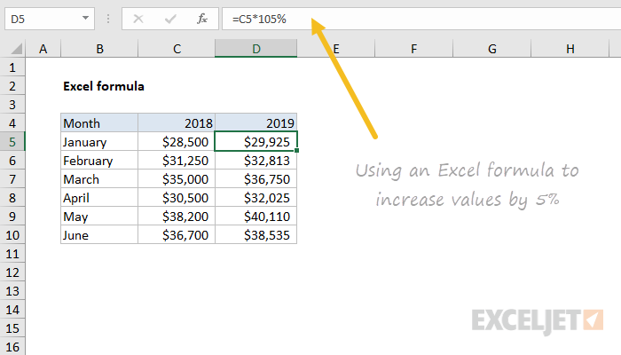This screenshot has height=355, width=621.
Task: Click the June 2019 value $38,535
Action: [255, 235]
